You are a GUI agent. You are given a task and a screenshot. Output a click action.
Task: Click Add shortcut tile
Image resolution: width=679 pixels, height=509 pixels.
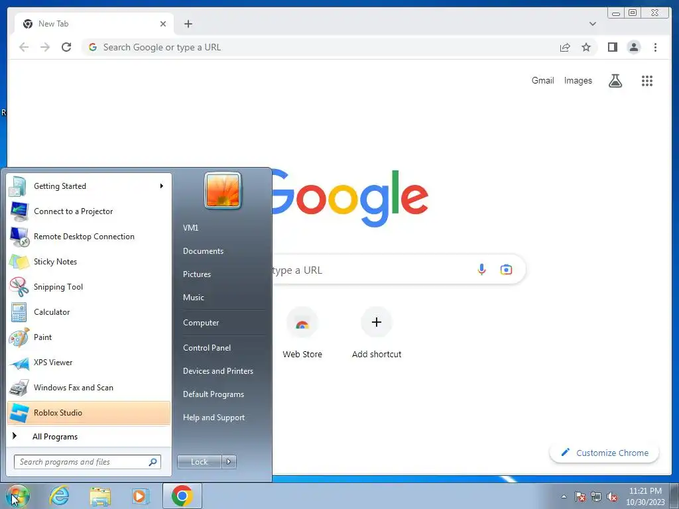pos(377,333)
